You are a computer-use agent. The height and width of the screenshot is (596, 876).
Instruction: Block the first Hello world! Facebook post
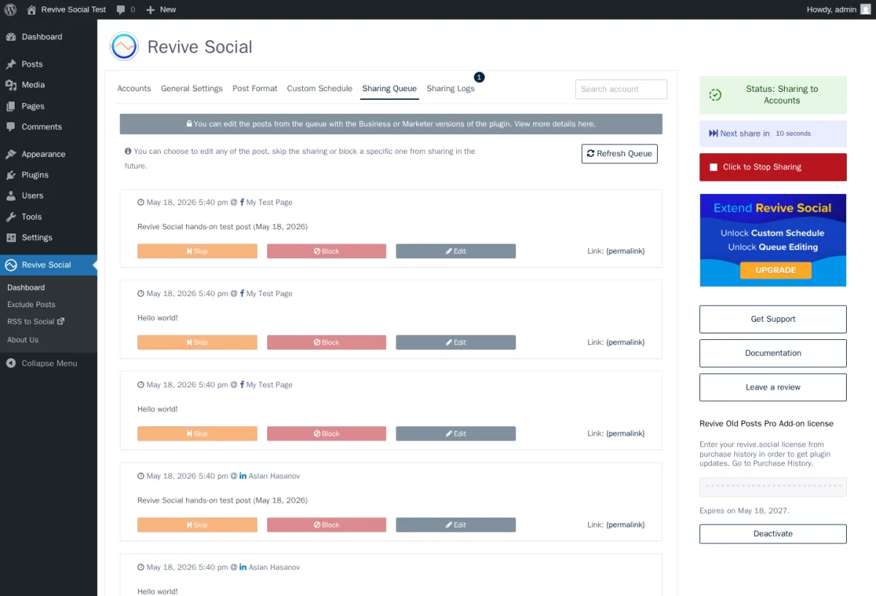[x=326, y=342]
